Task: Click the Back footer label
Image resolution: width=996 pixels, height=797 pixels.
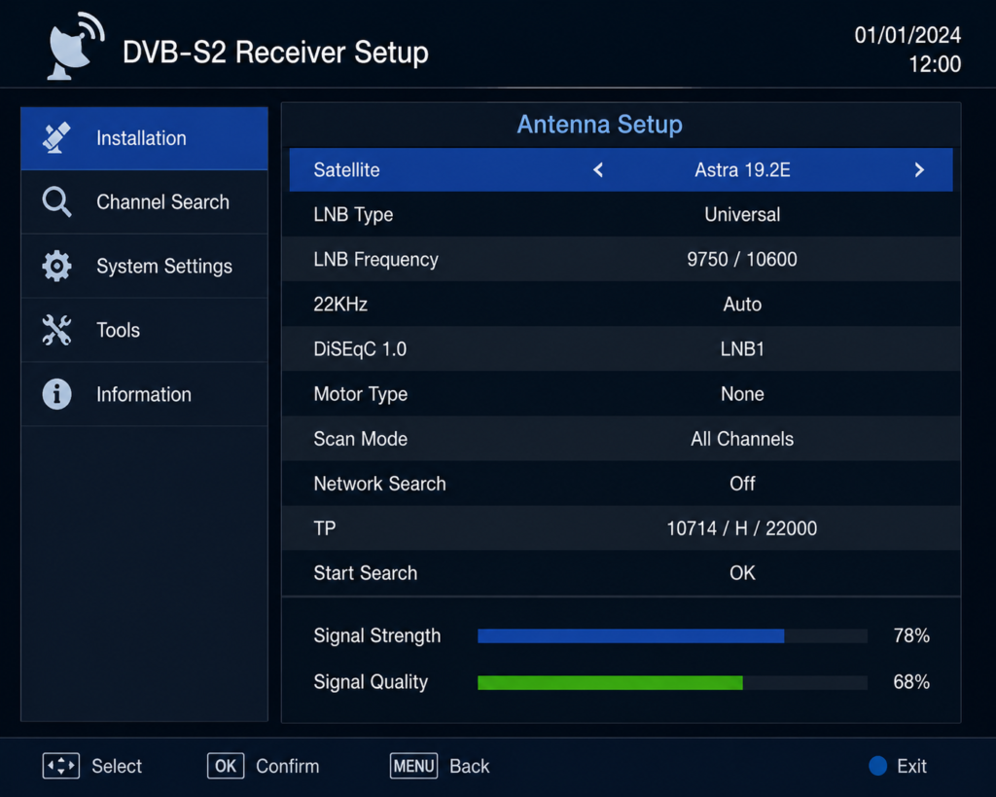Action: pyautogui.click(x=470, y=766)
